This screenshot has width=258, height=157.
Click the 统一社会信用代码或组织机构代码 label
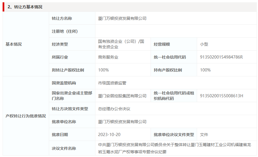click(174, 96)
